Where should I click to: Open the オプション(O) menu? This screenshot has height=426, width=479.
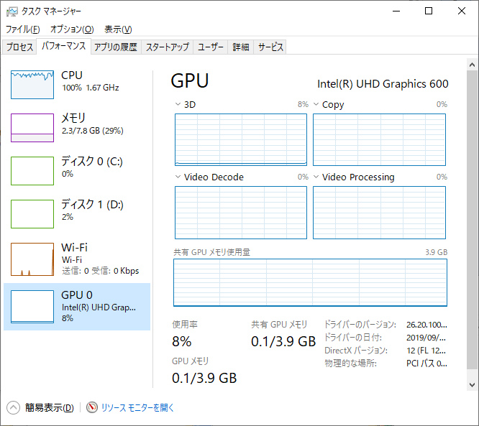72,29
